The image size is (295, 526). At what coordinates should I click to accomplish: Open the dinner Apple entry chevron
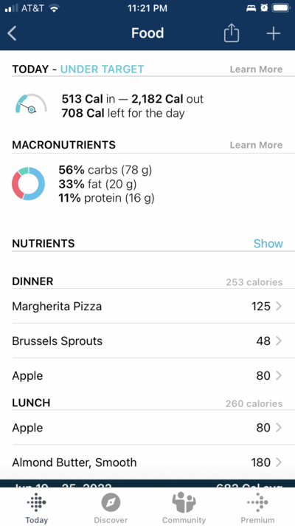[x=279, y=376]
